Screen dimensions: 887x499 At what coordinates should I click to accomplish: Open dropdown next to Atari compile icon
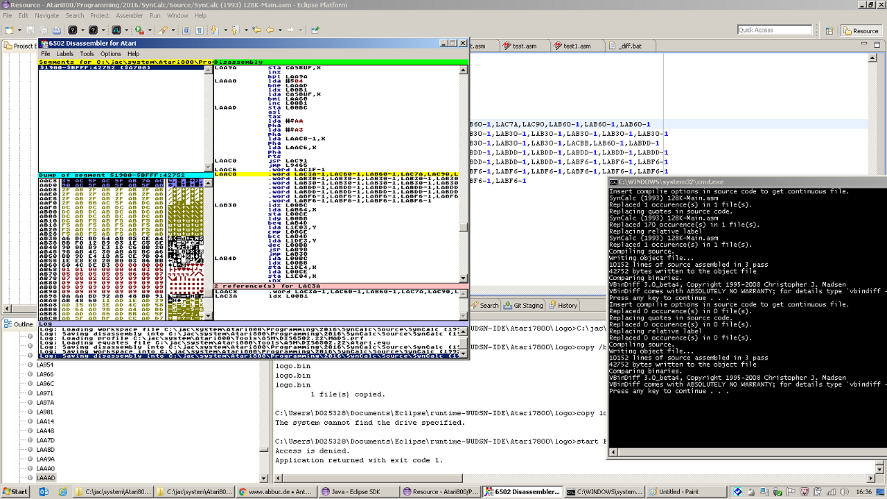[x=126, y=30]
